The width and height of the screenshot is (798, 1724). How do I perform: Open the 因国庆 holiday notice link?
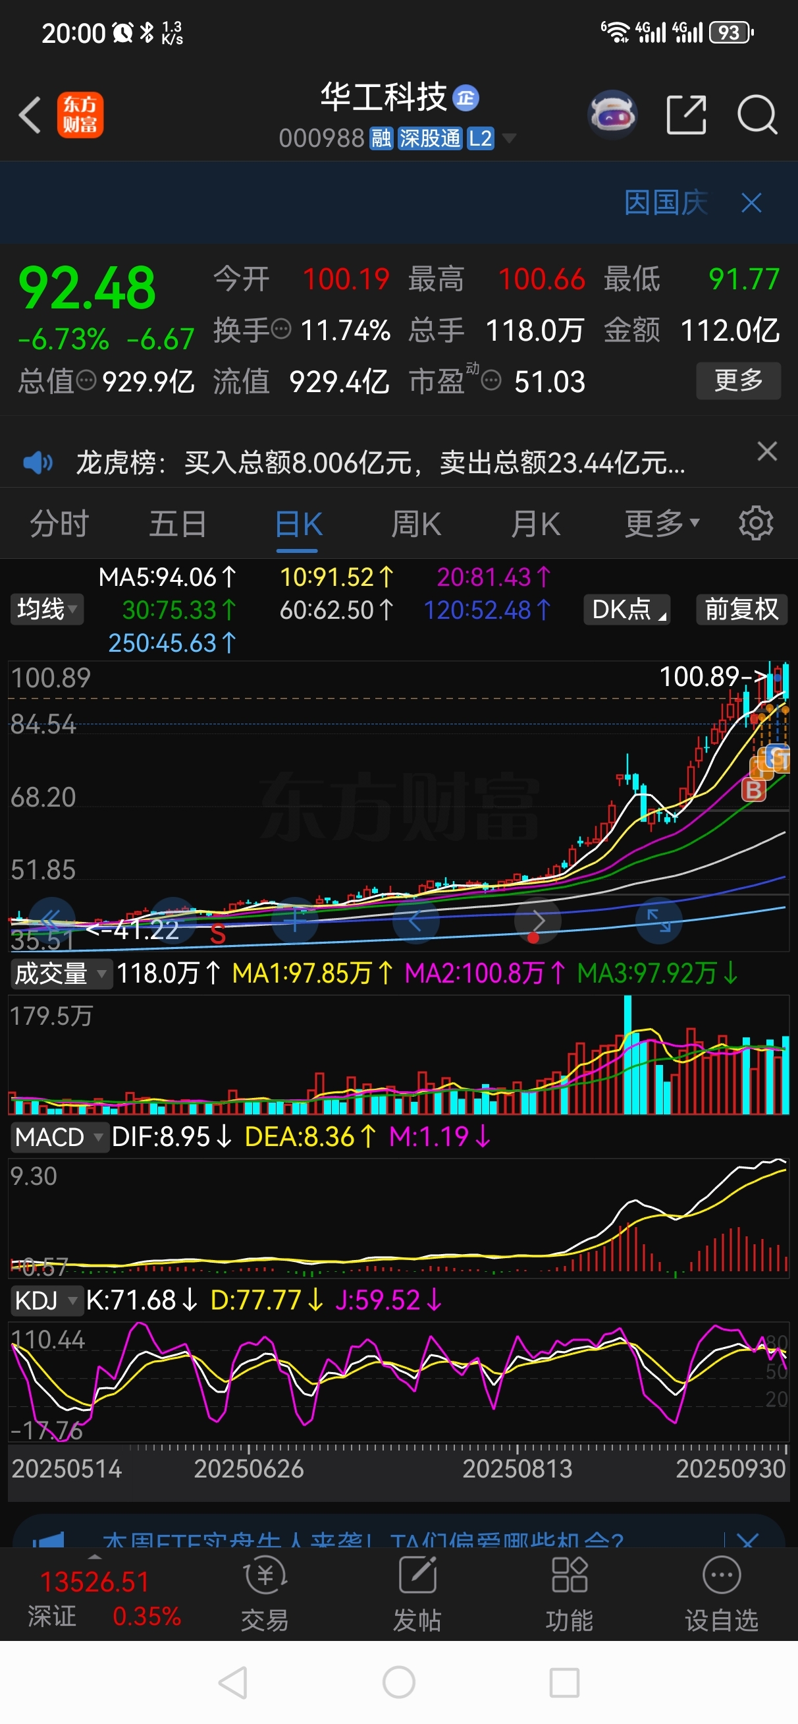(666, 203)
